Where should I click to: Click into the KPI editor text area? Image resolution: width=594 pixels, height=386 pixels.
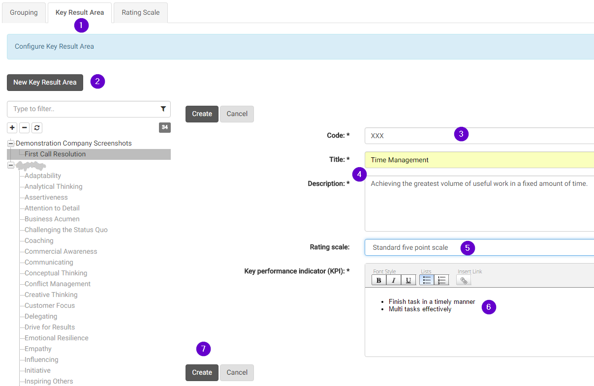(x=479, y=322)
